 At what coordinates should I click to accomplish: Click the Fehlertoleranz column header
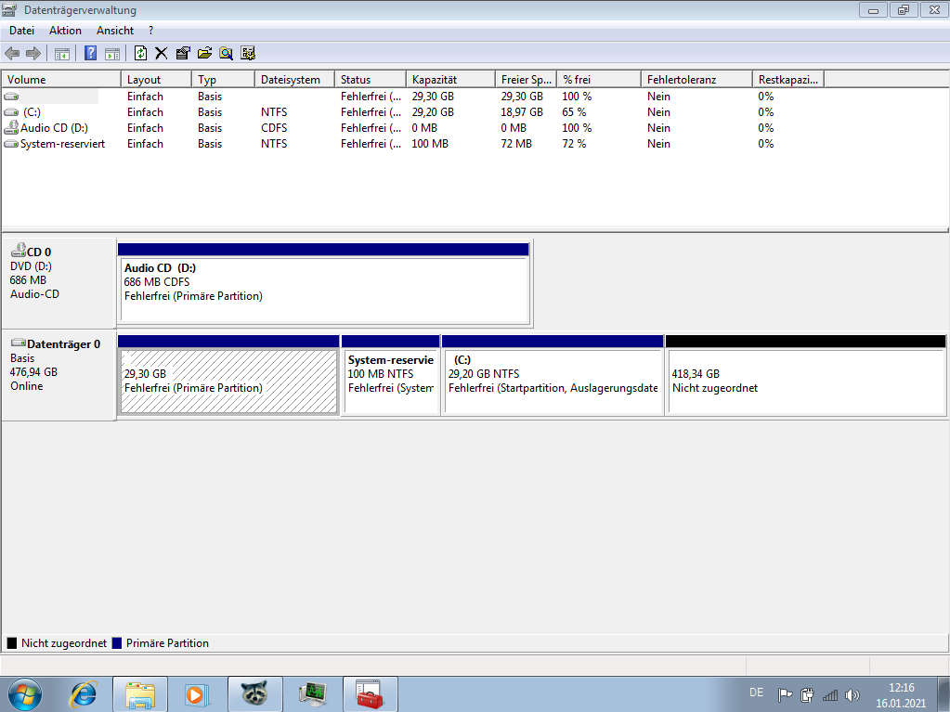[x=696, y=79]
